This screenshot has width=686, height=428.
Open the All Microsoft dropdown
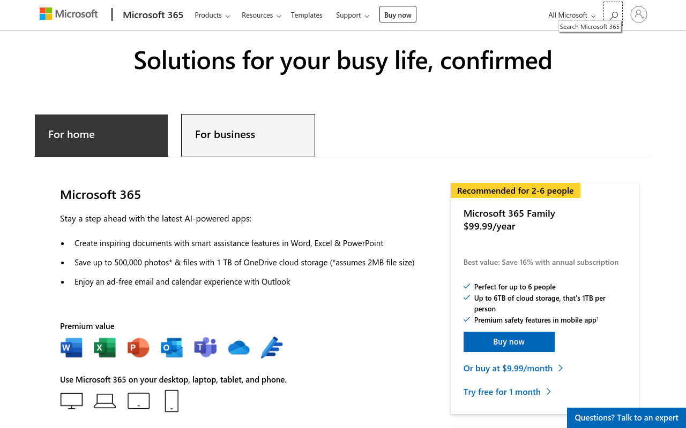coord(572,15)
